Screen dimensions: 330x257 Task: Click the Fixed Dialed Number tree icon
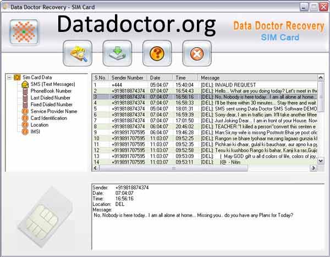pos(25,105)
